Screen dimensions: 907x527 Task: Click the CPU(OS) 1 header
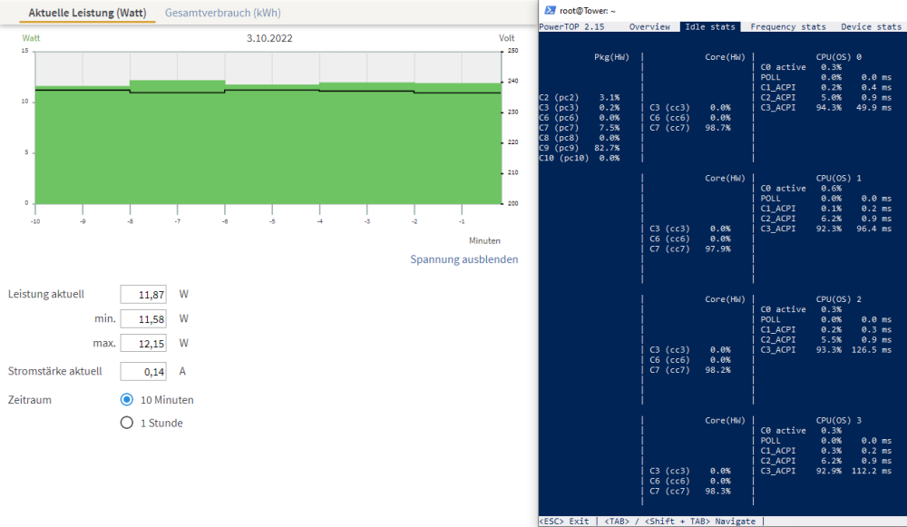tap(839, 178)
